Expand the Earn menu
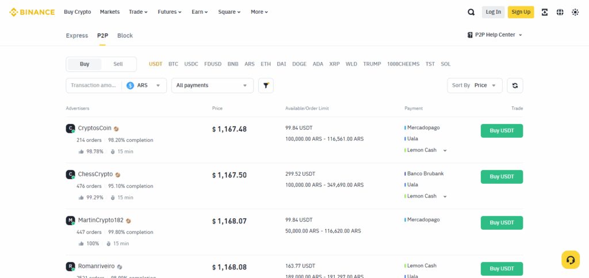This screenshot has width=589, height=278. (200, 12)
